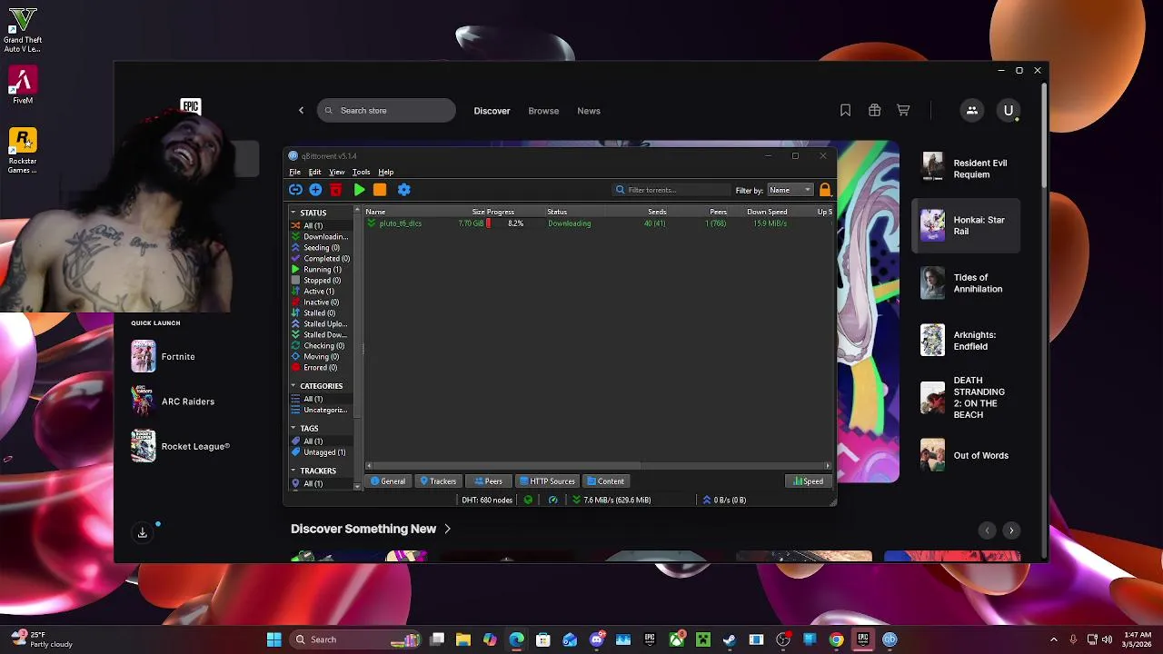Show hidden system tray icons
This screenshot has width=1163, height=654.
pos(1054,639)
